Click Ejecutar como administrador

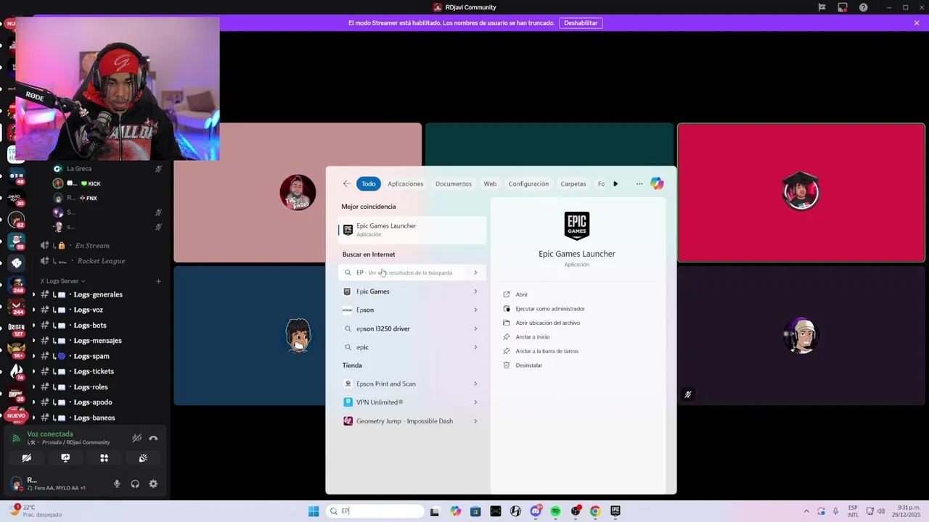[x=550, y=309]
